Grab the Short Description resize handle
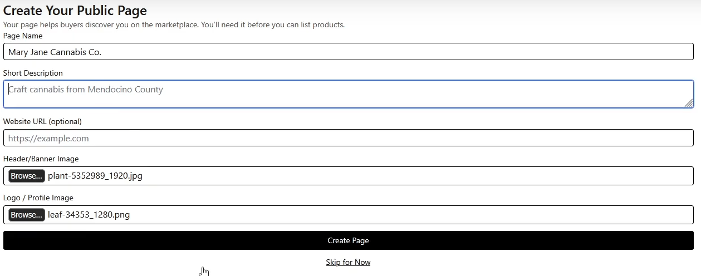This screenshot has width=701, height=276. click(689, 103)
